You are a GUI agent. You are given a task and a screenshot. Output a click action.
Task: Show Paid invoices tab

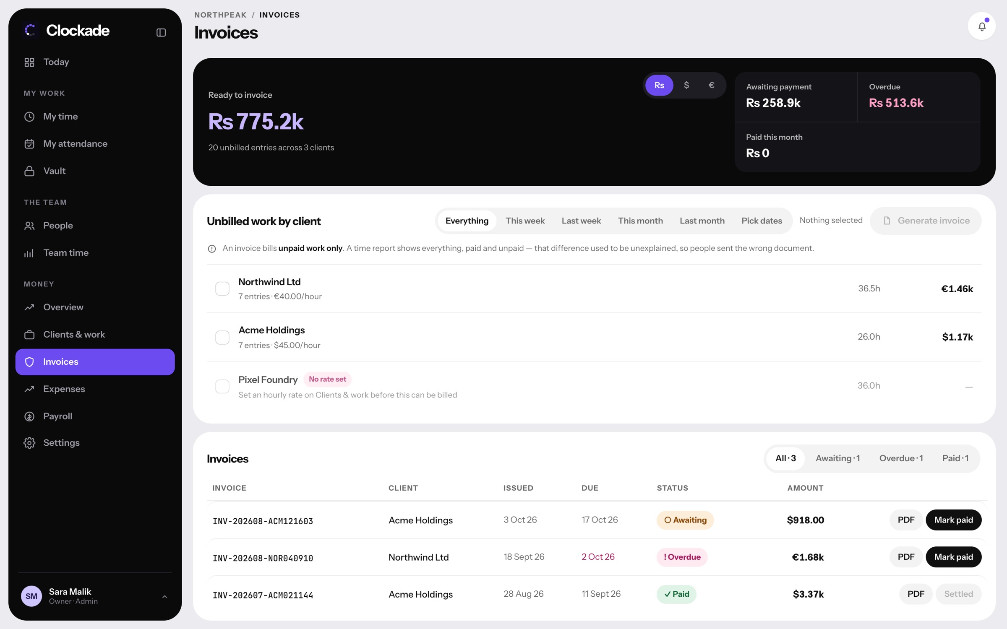[x=955, y=458]
